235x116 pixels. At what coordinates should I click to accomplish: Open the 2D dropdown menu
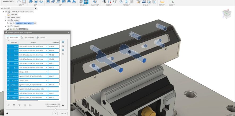point(36,5)
